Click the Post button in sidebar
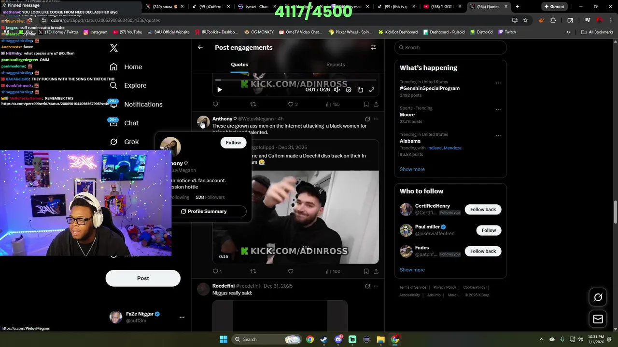Screen dimensions: 618x347 click(x=143, y=278)
